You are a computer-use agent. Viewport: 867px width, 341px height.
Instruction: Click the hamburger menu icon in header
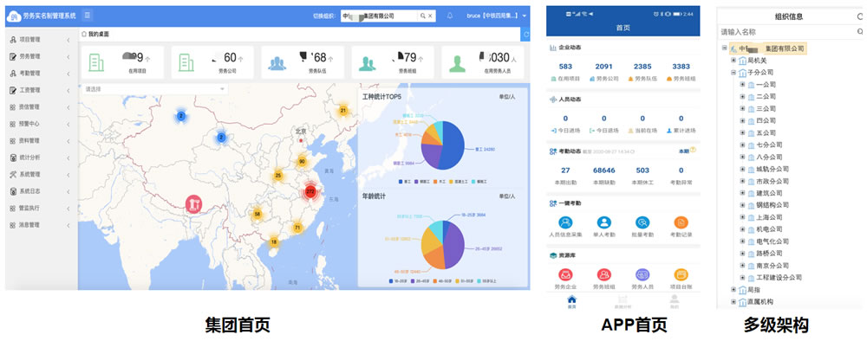[x=88, y=16]
